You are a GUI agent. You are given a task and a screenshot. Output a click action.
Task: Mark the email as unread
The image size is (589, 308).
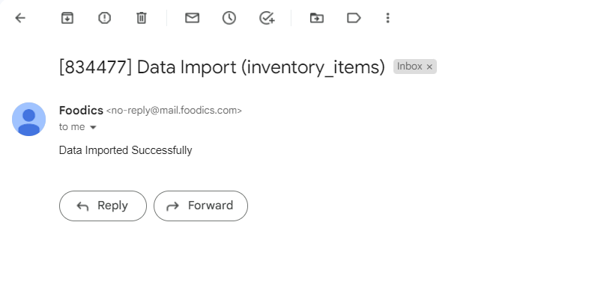(x=192, y=18)
